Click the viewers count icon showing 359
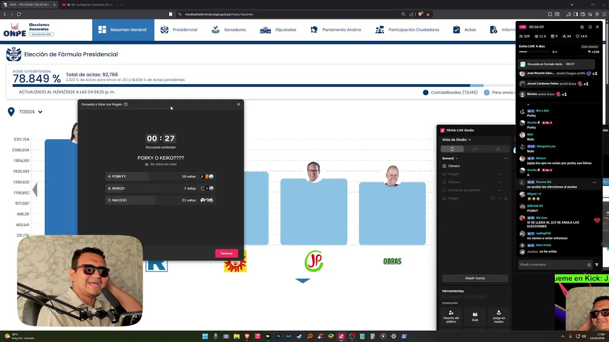The width and height of the screenshot is (609, 342). pyautogui.click(x=521, y=36)
